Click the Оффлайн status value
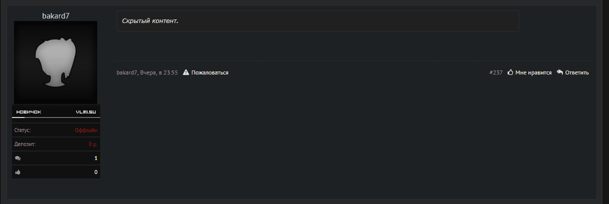 [86, 130]
